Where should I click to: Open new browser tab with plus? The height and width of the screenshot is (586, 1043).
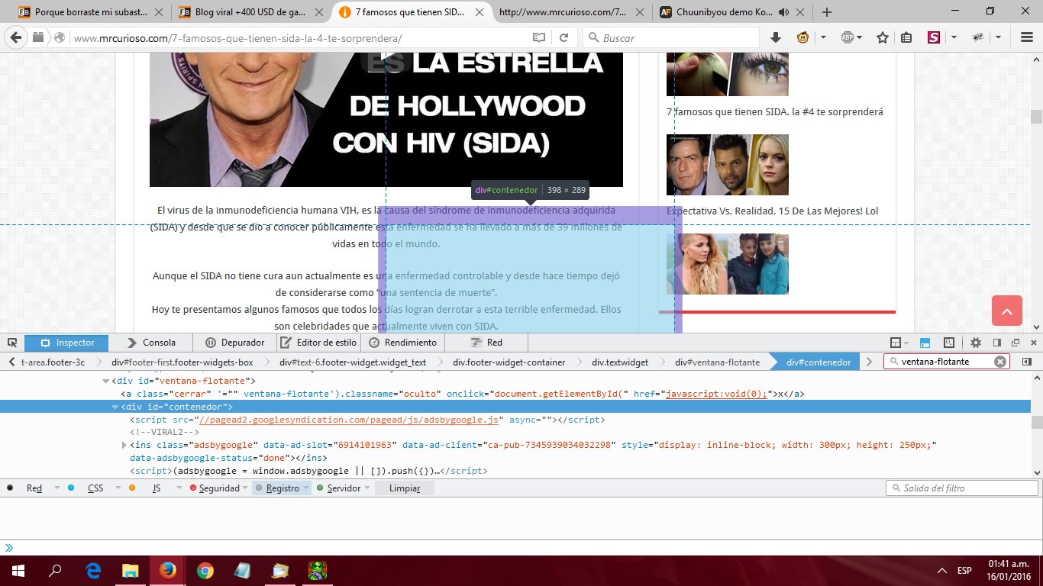coord(826,12)
